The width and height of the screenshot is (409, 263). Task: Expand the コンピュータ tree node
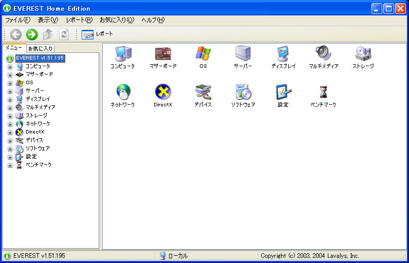(x=10, y=67)
